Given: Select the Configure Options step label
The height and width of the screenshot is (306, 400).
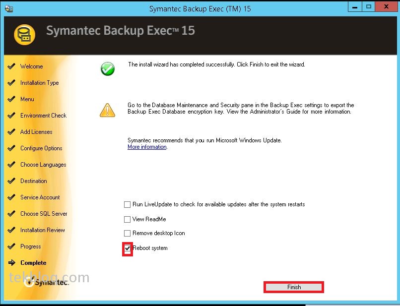Looking at the screenshot, I should pyautogui.click(x=41, y=148).
